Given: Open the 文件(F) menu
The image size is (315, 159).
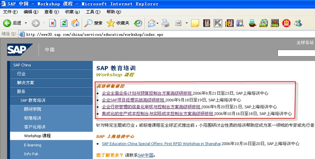Looking at the screenshot, I should tap(10, 12).
